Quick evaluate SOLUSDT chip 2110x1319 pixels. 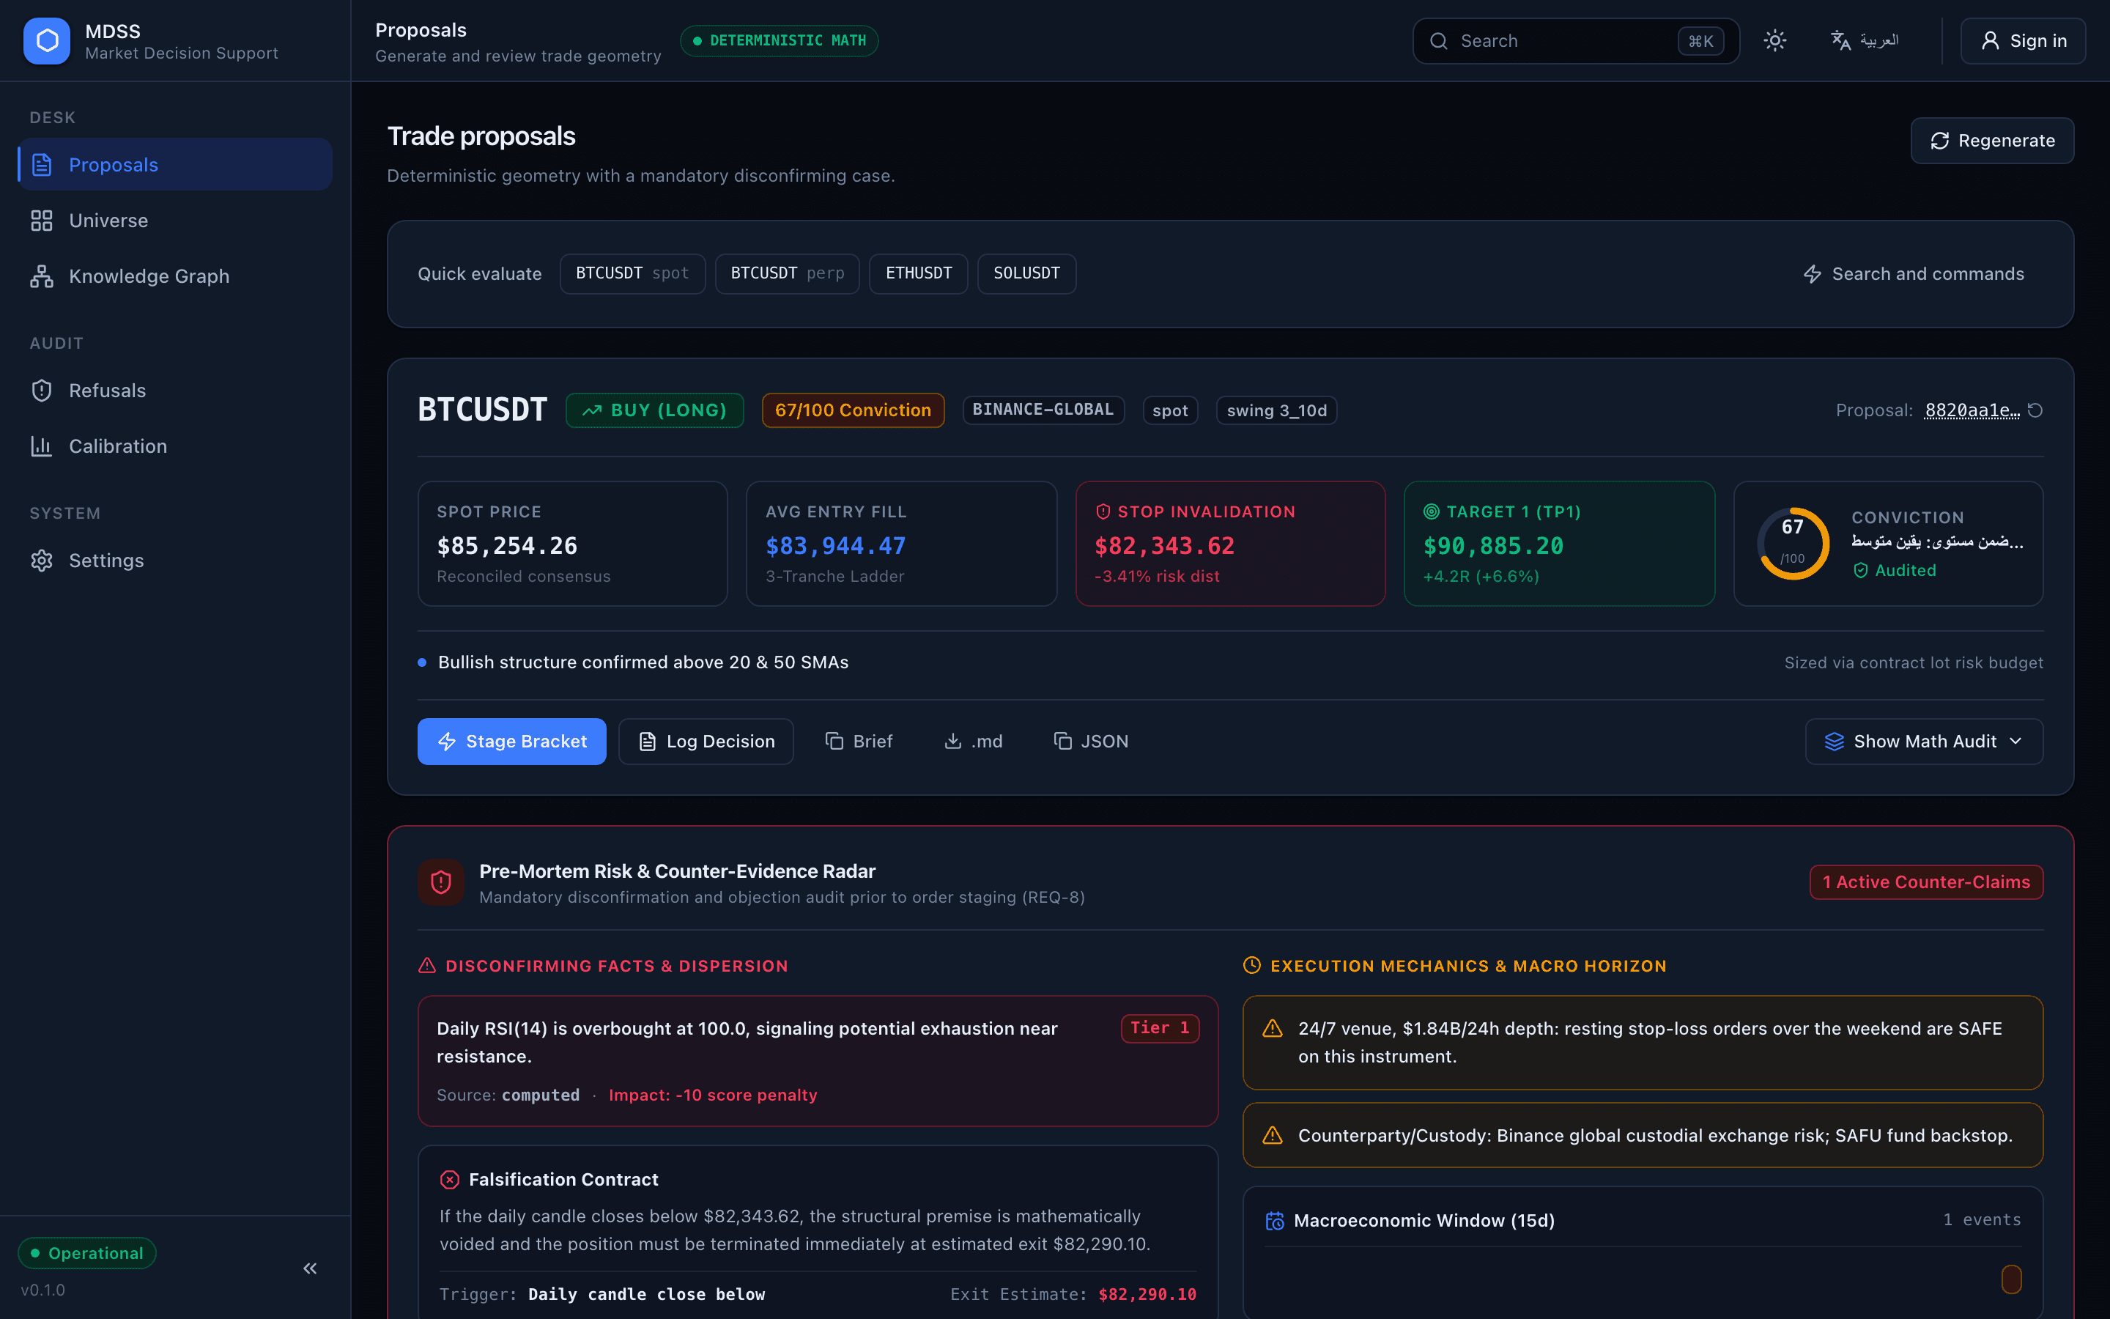click(1026, 274)
